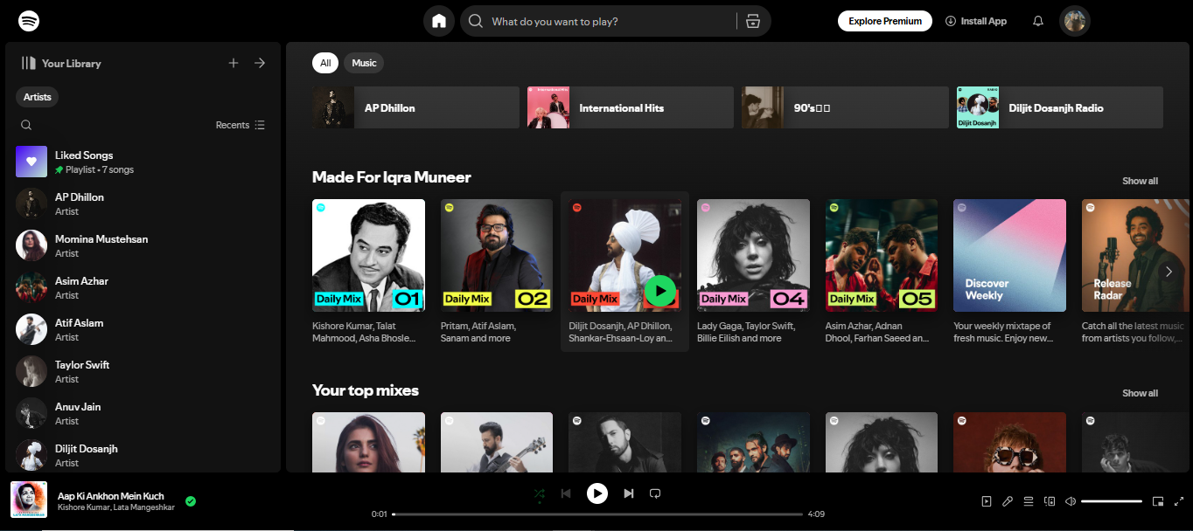Enable repeat mode
This screenshot has width=1193, height=531.
(x=655, y=493)
